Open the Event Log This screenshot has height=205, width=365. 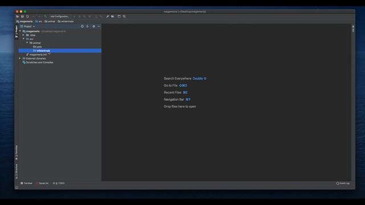[x=343, y=183]
